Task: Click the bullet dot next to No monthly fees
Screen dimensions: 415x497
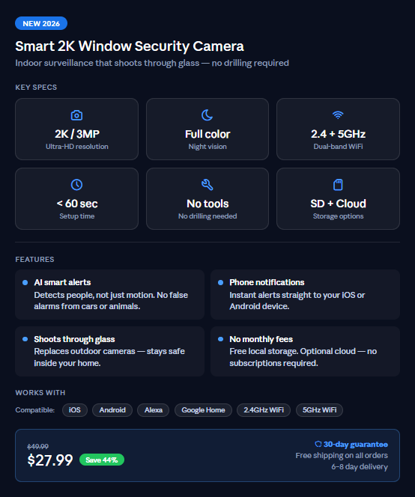Action: [220, 339]
